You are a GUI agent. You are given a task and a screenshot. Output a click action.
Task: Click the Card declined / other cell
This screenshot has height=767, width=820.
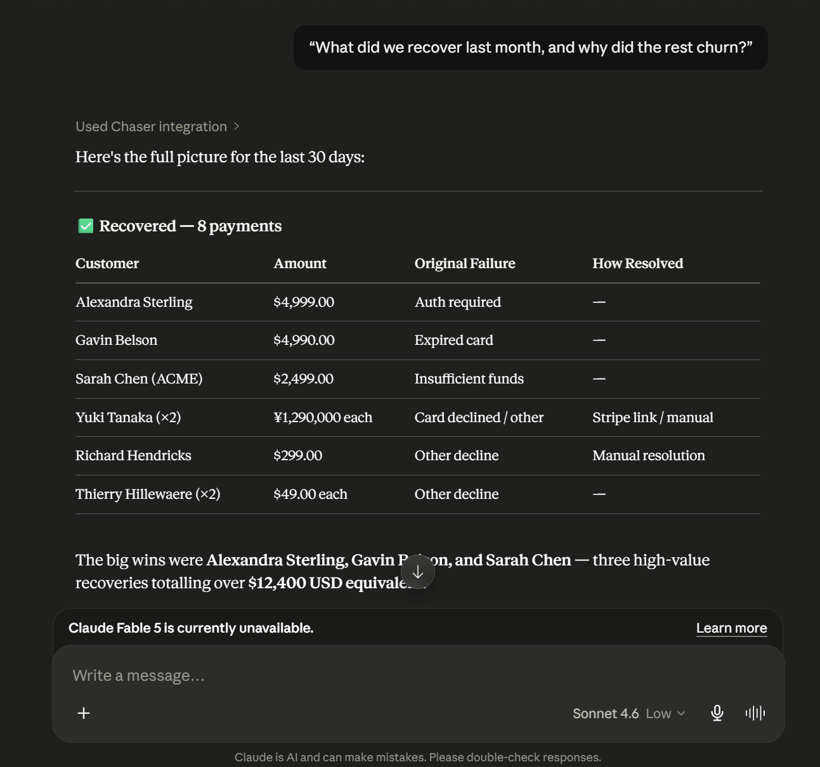click(479, 418)
